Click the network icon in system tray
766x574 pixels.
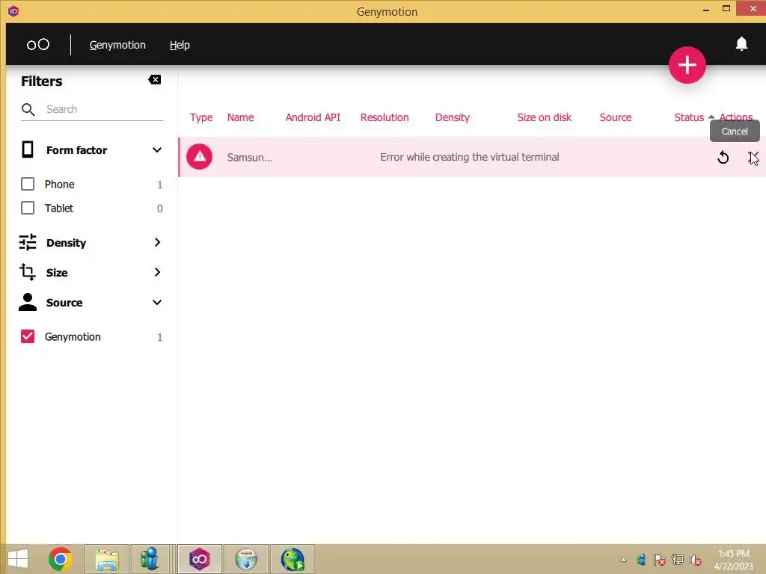(677, 560)
